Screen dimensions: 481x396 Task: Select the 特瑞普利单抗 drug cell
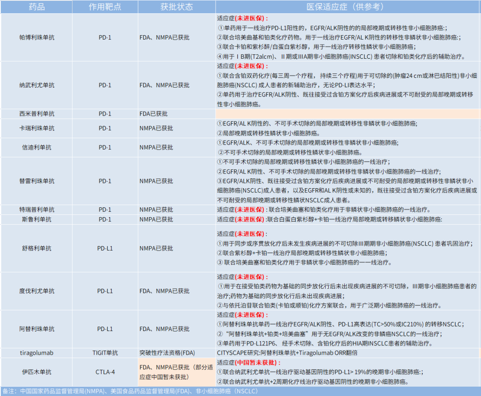click(x=37, y=210)
